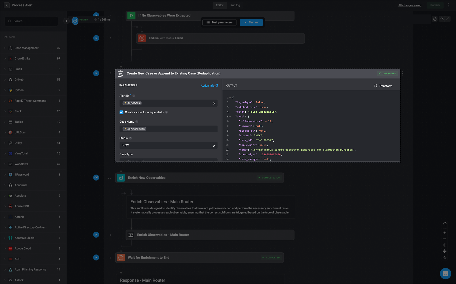Viewport: 456px width, 284px height.
Task: Open the Action info link
Action: (209, 86)
